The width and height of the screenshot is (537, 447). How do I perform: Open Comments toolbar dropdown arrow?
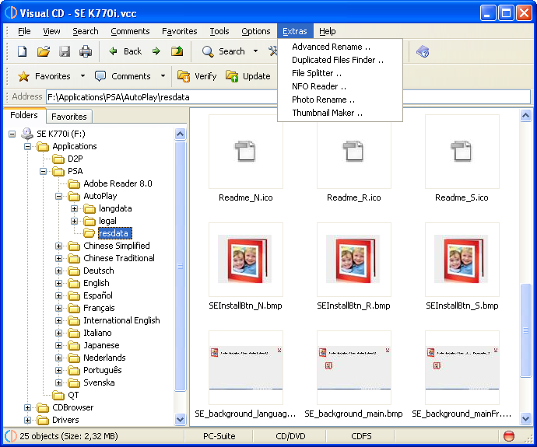pos(163,76)
